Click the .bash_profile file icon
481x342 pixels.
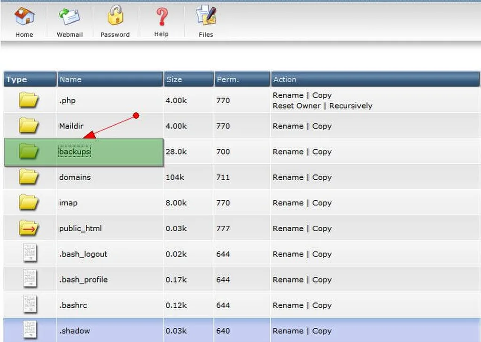click(x=30, y=279)
